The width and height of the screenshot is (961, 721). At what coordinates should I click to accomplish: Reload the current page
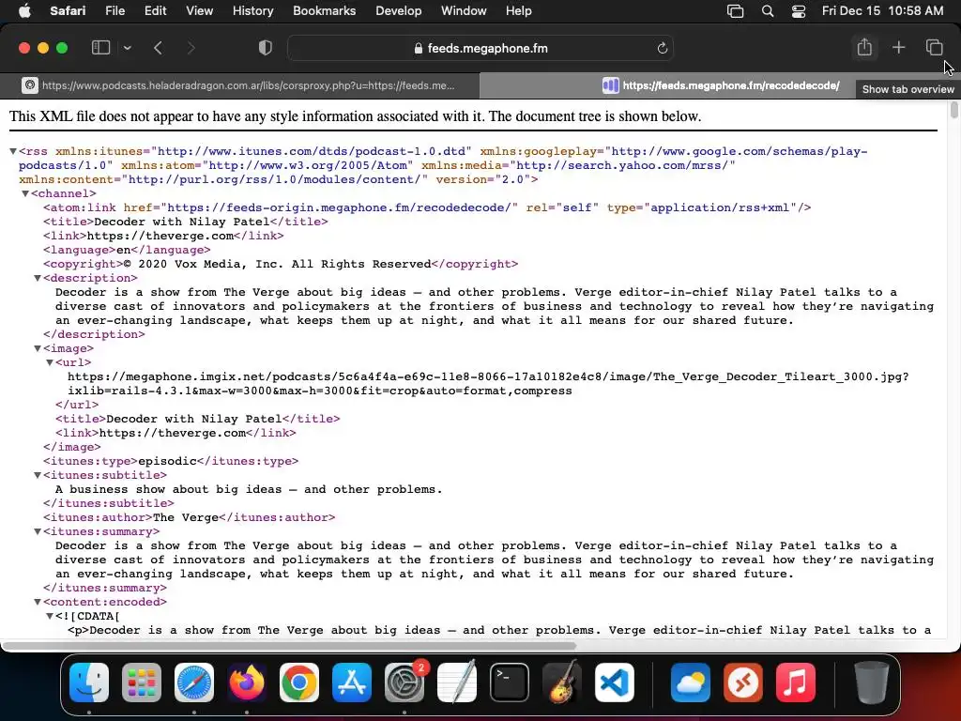(x=662, y=48)
